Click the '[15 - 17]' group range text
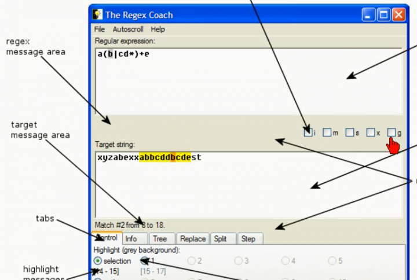 (x=153, y=271)
